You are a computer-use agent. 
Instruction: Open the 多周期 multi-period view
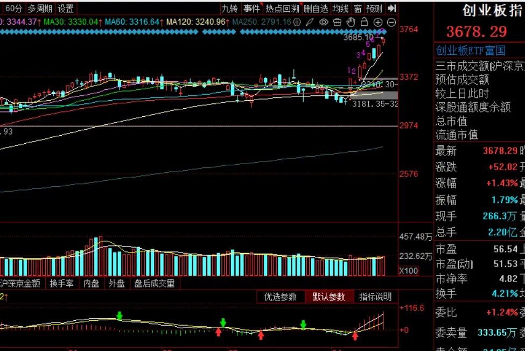39,9
